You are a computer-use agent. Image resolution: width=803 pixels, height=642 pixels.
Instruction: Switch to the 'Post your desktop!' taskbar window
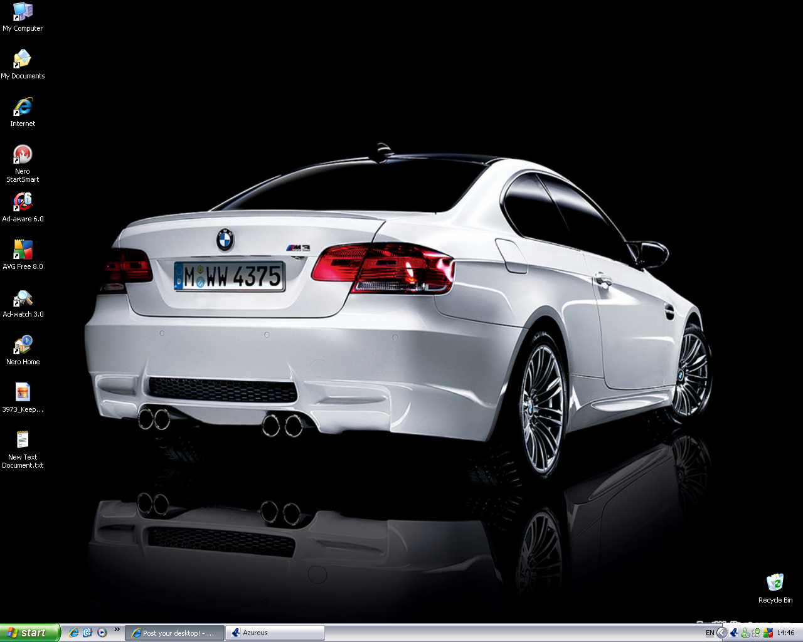pyautogui.click(x=175, y=633)
